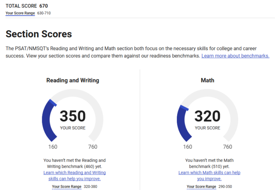Open the Math skills improvement link

[x=209, y=176]
